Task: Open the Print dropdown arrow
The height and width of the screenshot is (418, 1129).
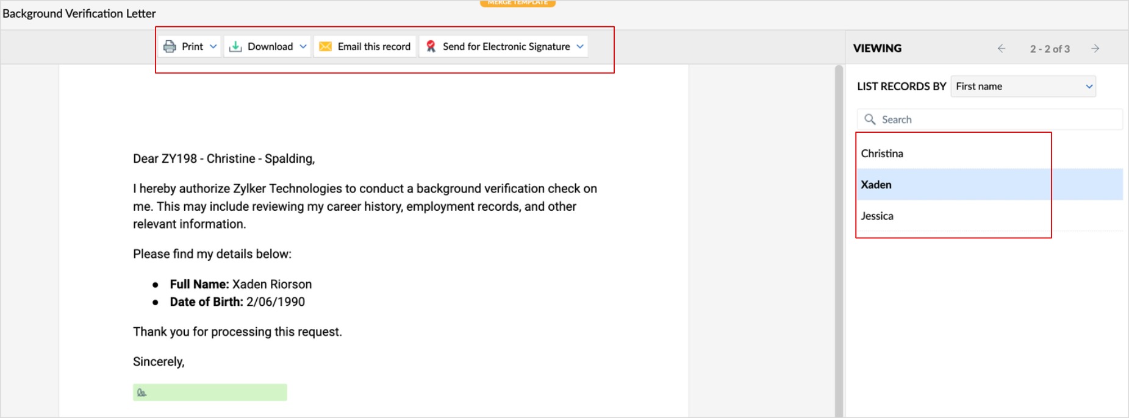Action: point(213,46)
